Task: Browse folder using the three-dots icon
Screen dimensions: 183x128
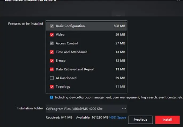Action: pos(124,109)
